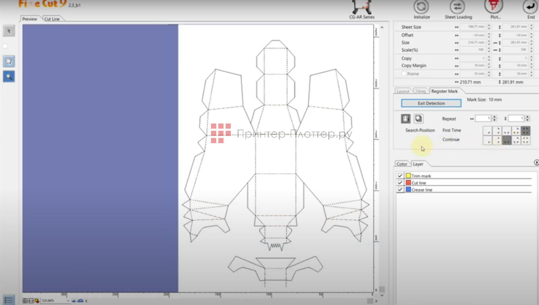This screenshot has width=539, height=305.
Task: Switch to the Cut Line tab
Action: 52,19
